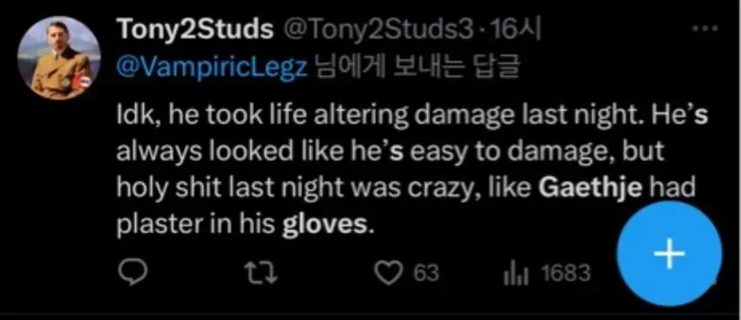Click the highlighted word Gaethje

pyautogui.click(x=591, y=189)
